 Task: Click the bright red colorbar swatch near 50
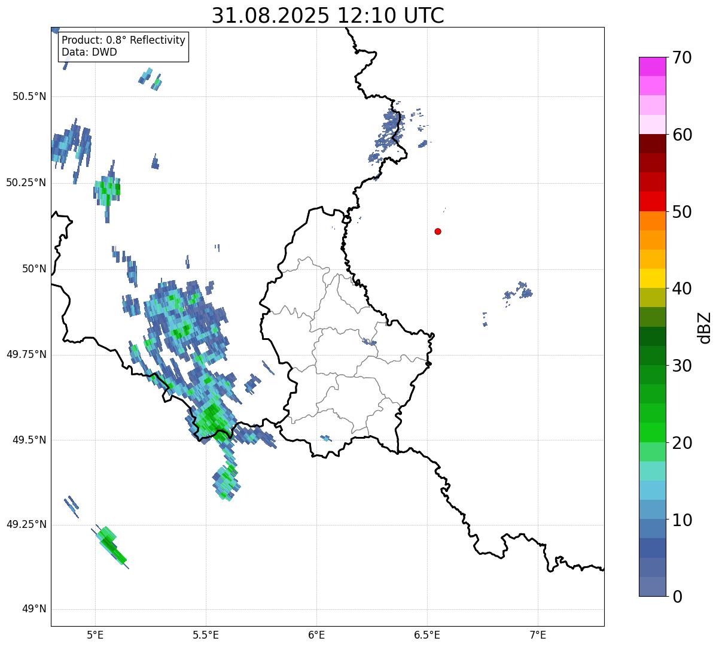[652, 202]
